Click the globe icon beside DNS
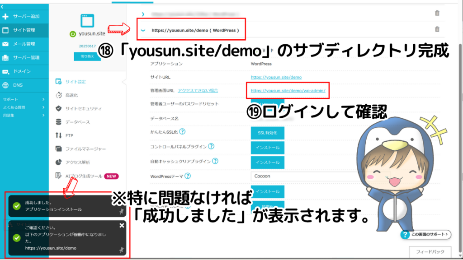Viewport: 463px width, 260px height. pyautogui.click(x=5, y=85)
